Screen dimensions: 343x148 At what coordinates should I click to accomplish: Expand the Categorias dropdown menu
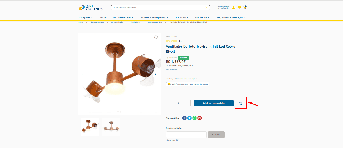pyautogui.click(x=86, y=17)
